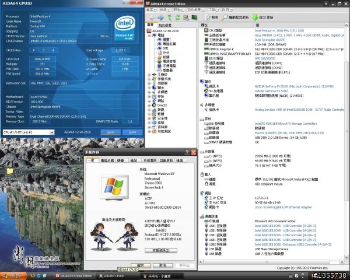This screenshot has height=280, width=350.
Task: Switch to AIDA64 Extreme Edition taskbar button
Action: (74, 276)
